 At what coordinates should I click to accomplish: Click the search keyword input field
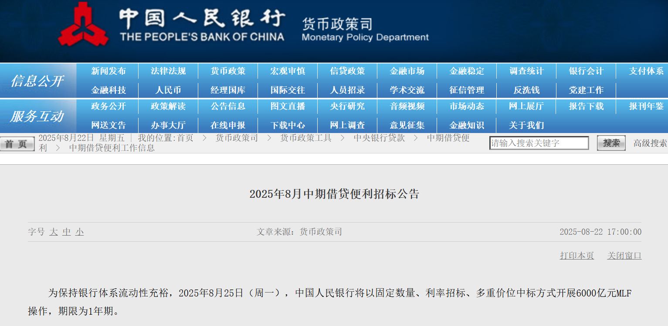coord(539,143)
